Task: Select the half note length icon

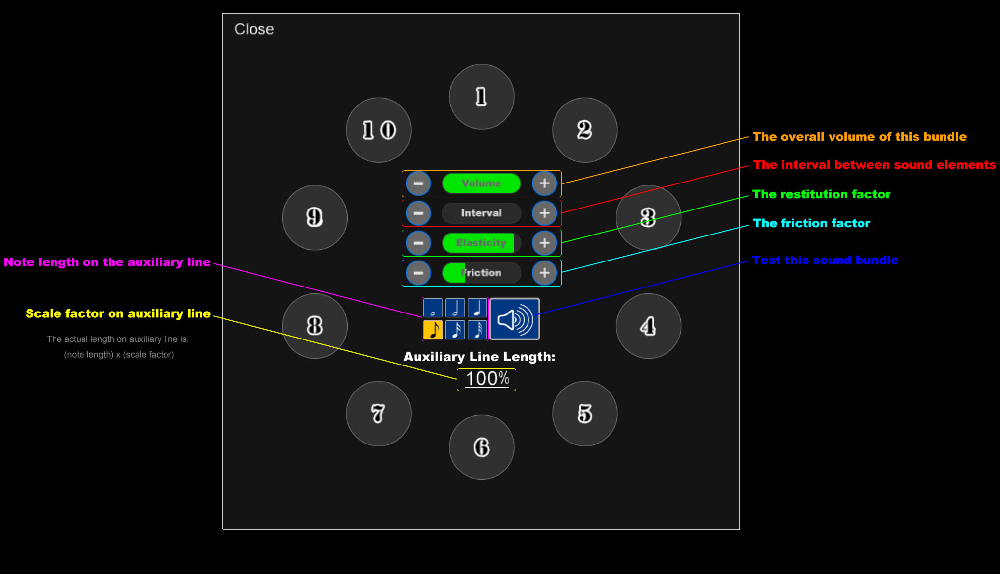Action: pyautogui.click(x=455, y=308)
